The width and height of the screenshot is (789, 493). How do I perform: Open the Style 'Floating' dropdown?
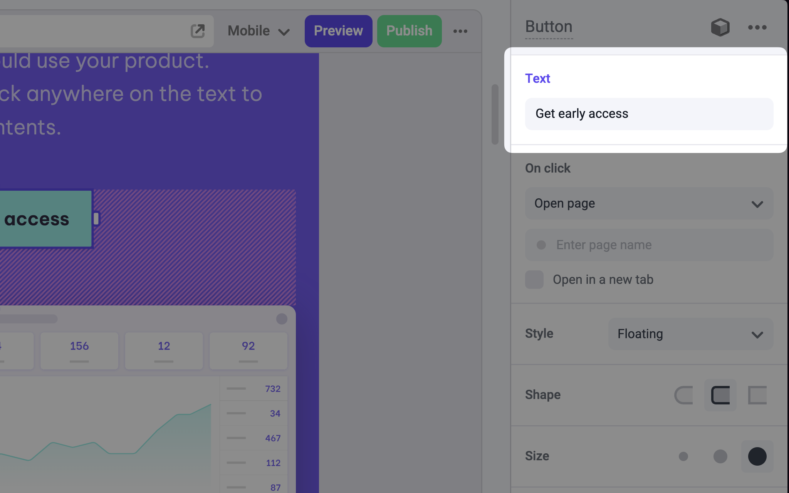coord(690,334)
